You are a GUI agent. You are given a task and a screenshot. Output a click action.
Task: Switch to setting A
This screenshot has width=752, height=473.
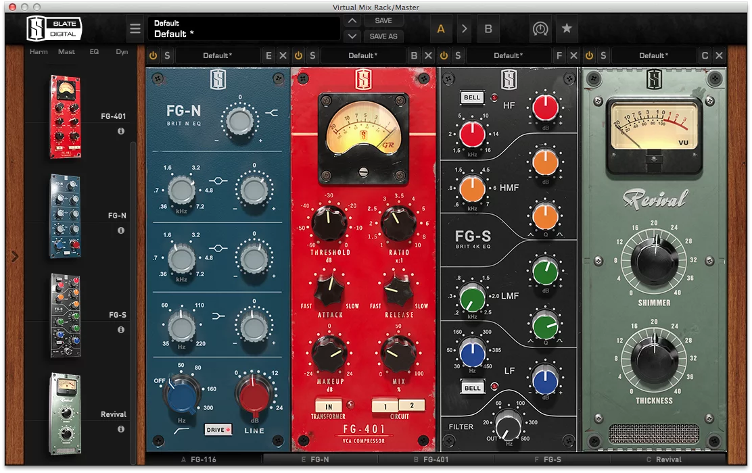coord(441,29)
